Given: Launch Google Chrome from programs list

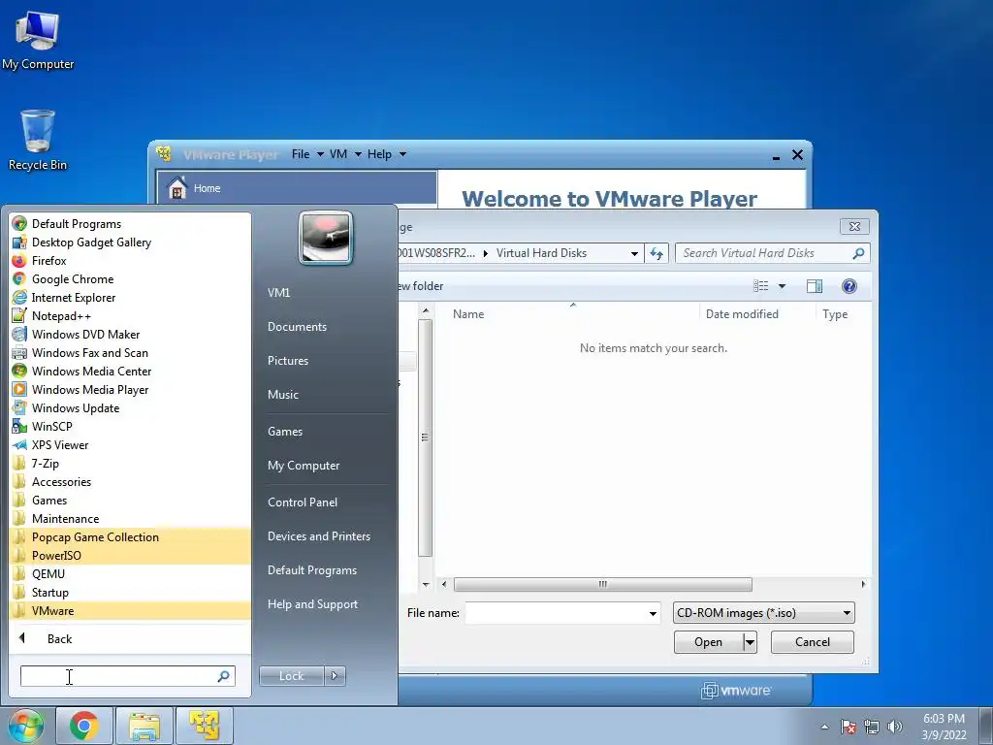Looking at the screenshot, I should (72, 278).
